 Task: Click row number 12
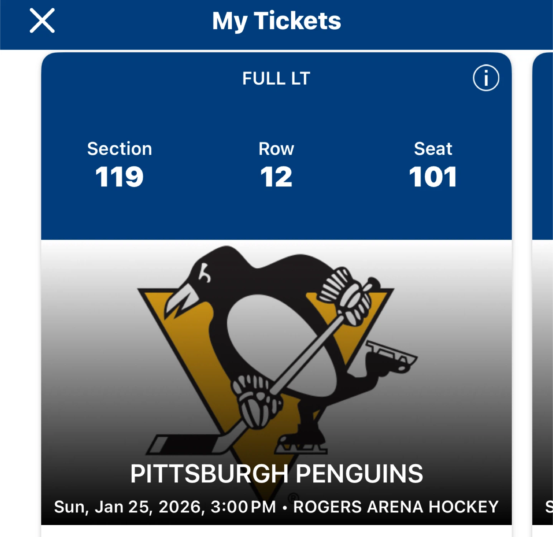pos(276,177)
